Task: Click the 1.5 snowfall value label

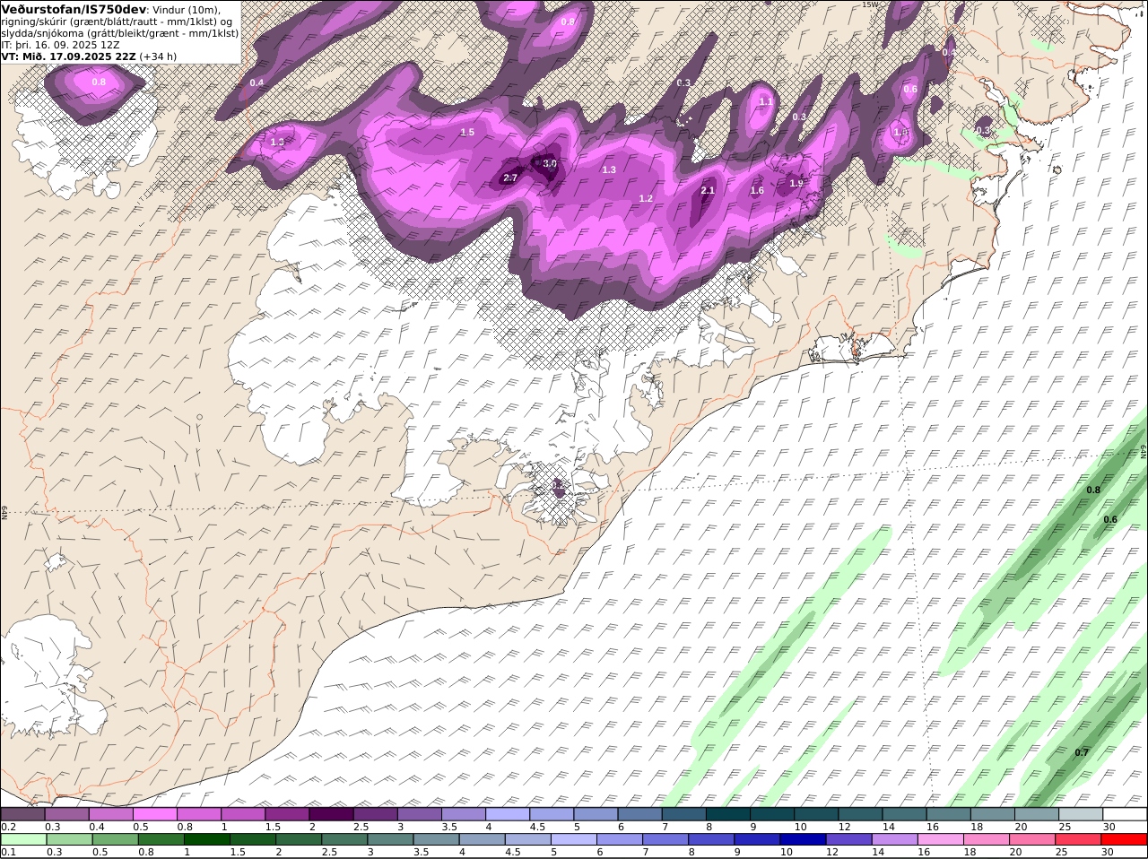Action: click(467, 132)
